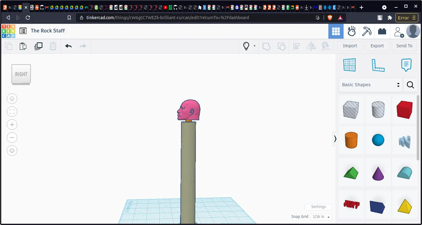Click the Align tool icon
Image resolution: width=422 pixels, height=225 pixels.
296,46
